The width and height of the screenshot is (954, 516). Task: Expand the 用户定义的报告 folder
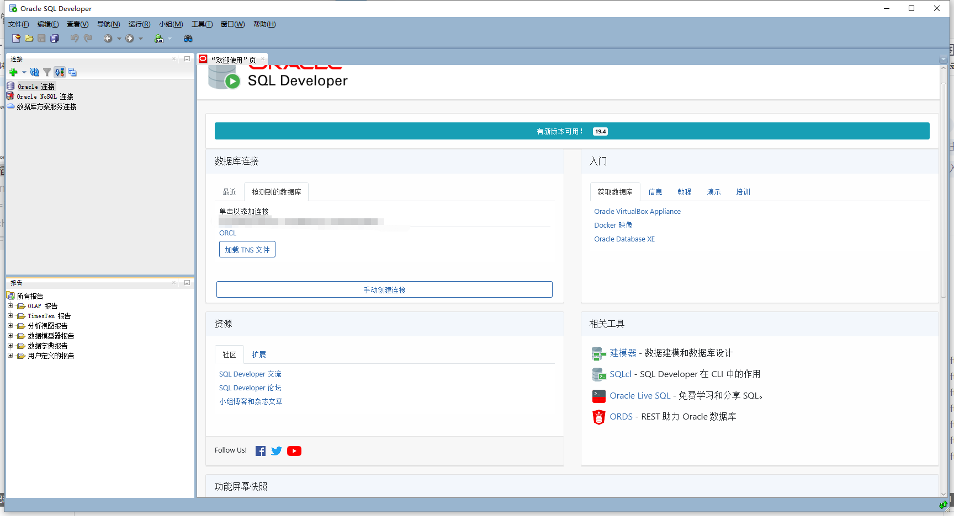tap(10, 356)
